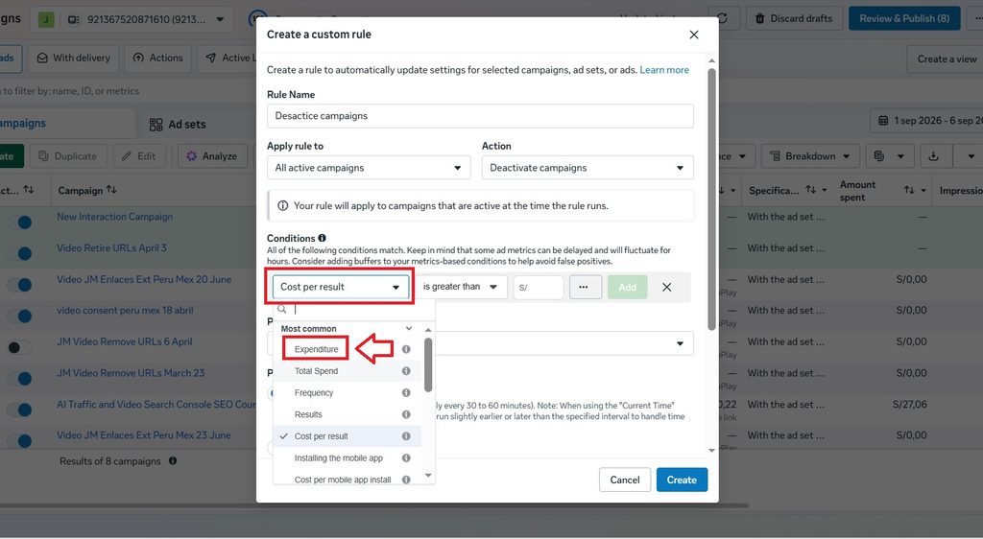Close the Create a custom rule dialog
The image size is (983, 539).
coord(693,35)
